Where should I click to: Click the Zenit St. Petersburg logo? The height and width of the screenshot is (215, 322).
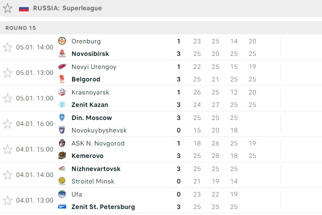pos(62,206)
